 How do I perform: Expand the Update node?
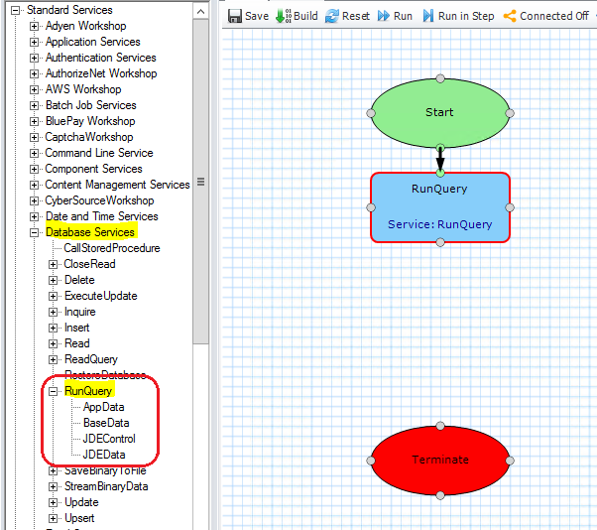(53, 503)
